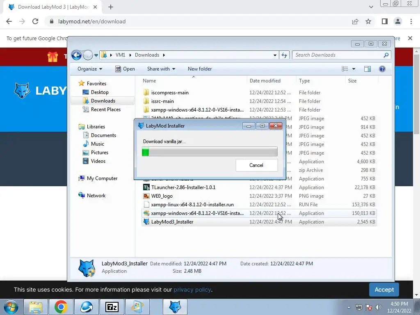Image resolution: width=420 pixels, height=315 pixels.
Task: Select the xampp-windows File folder row
Action: [x=259, y=110]
